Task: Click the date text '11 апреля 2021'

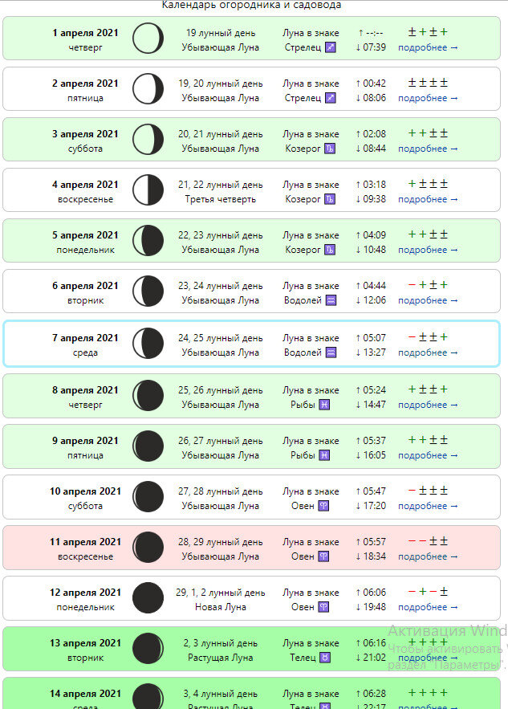Action: pos(85,542)
